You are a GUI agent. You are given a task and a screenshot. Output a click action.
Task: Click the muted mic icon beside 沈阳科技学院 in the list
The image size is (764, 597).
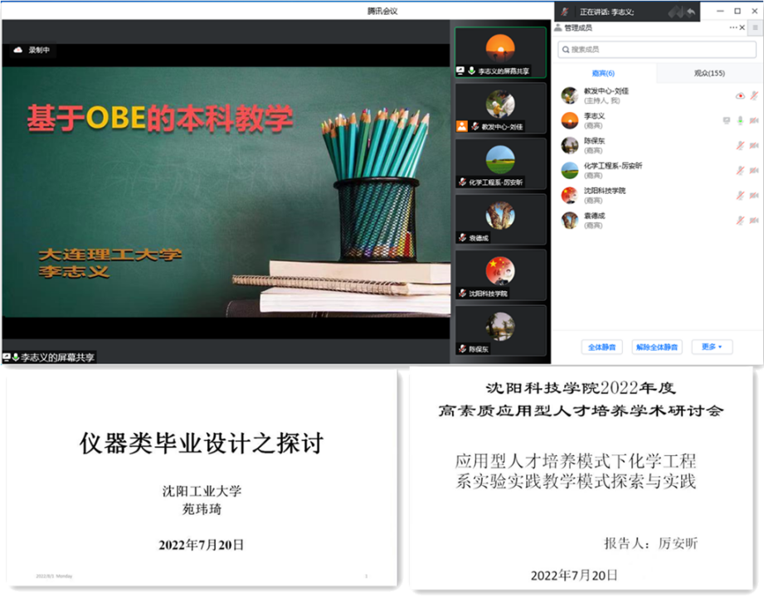(740, 196)
